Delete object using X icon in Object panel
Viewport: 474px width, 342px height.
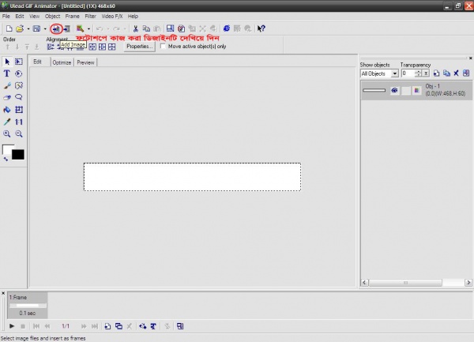[x=456, y=73]
